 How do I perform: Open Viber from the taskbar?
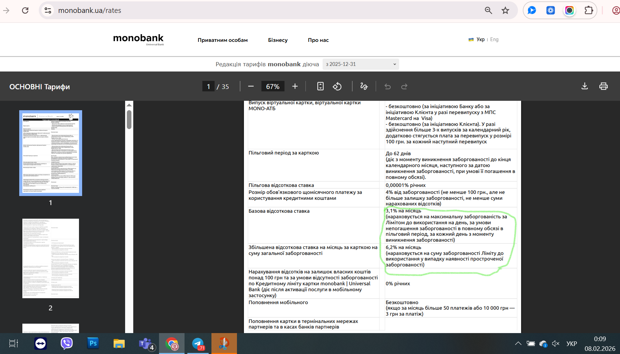[x=66, y=344]
